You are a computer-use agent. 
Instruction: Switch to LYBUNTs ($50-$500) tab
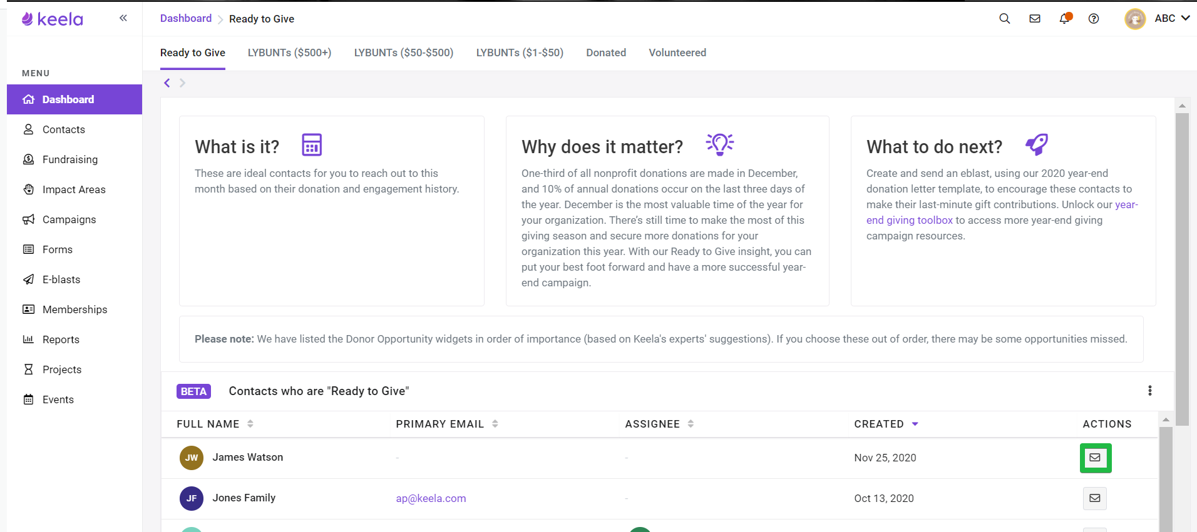(x=404, y=53)
